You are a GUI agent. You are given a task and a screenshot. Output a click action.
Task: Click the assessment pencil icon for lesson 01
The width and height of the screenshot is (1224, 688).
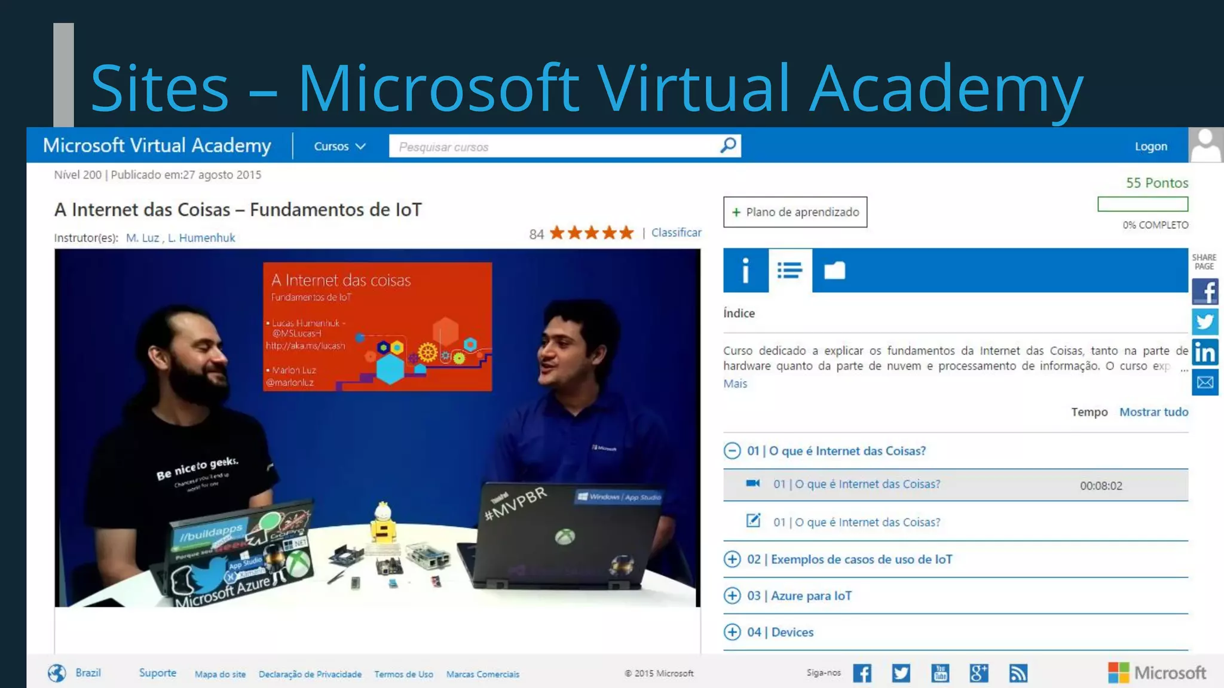pyautogui.click(x=753, y=520)
